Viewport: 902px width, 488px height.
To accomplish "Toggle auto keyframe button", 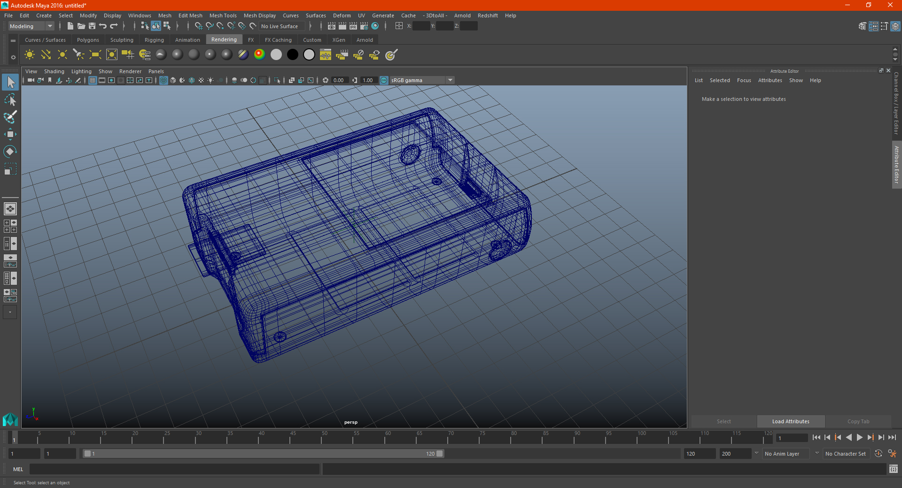I will (878, 454).
